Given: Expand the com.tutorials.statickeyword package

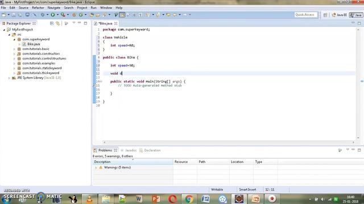Looking at the screenshot, I should pyautogui.click(x=14, y=69).
